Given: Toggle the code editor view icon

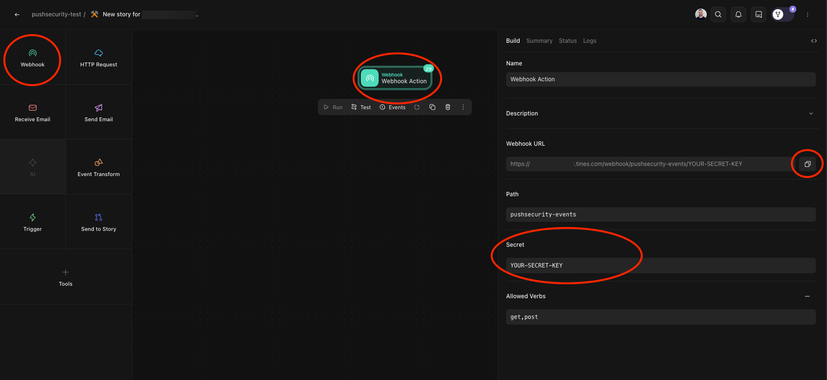Looking at the screenshot, I should point(814,41).
